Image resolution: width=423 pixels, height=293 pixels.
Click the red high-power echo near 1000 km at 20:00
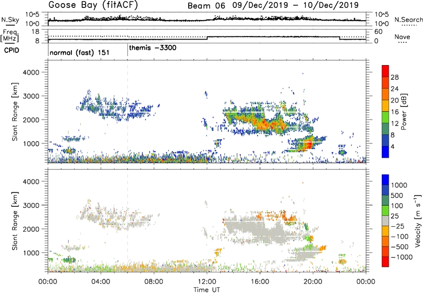tap(308, 145)
